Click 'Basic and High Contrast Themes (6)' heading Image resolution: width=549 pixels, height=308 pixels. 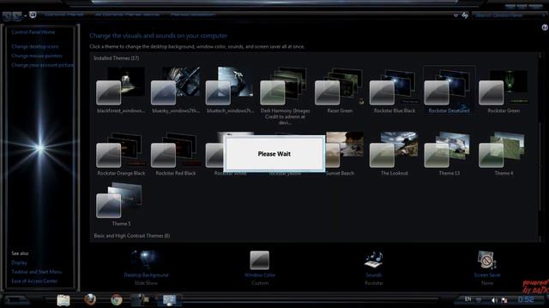click(x=132, y=236)
